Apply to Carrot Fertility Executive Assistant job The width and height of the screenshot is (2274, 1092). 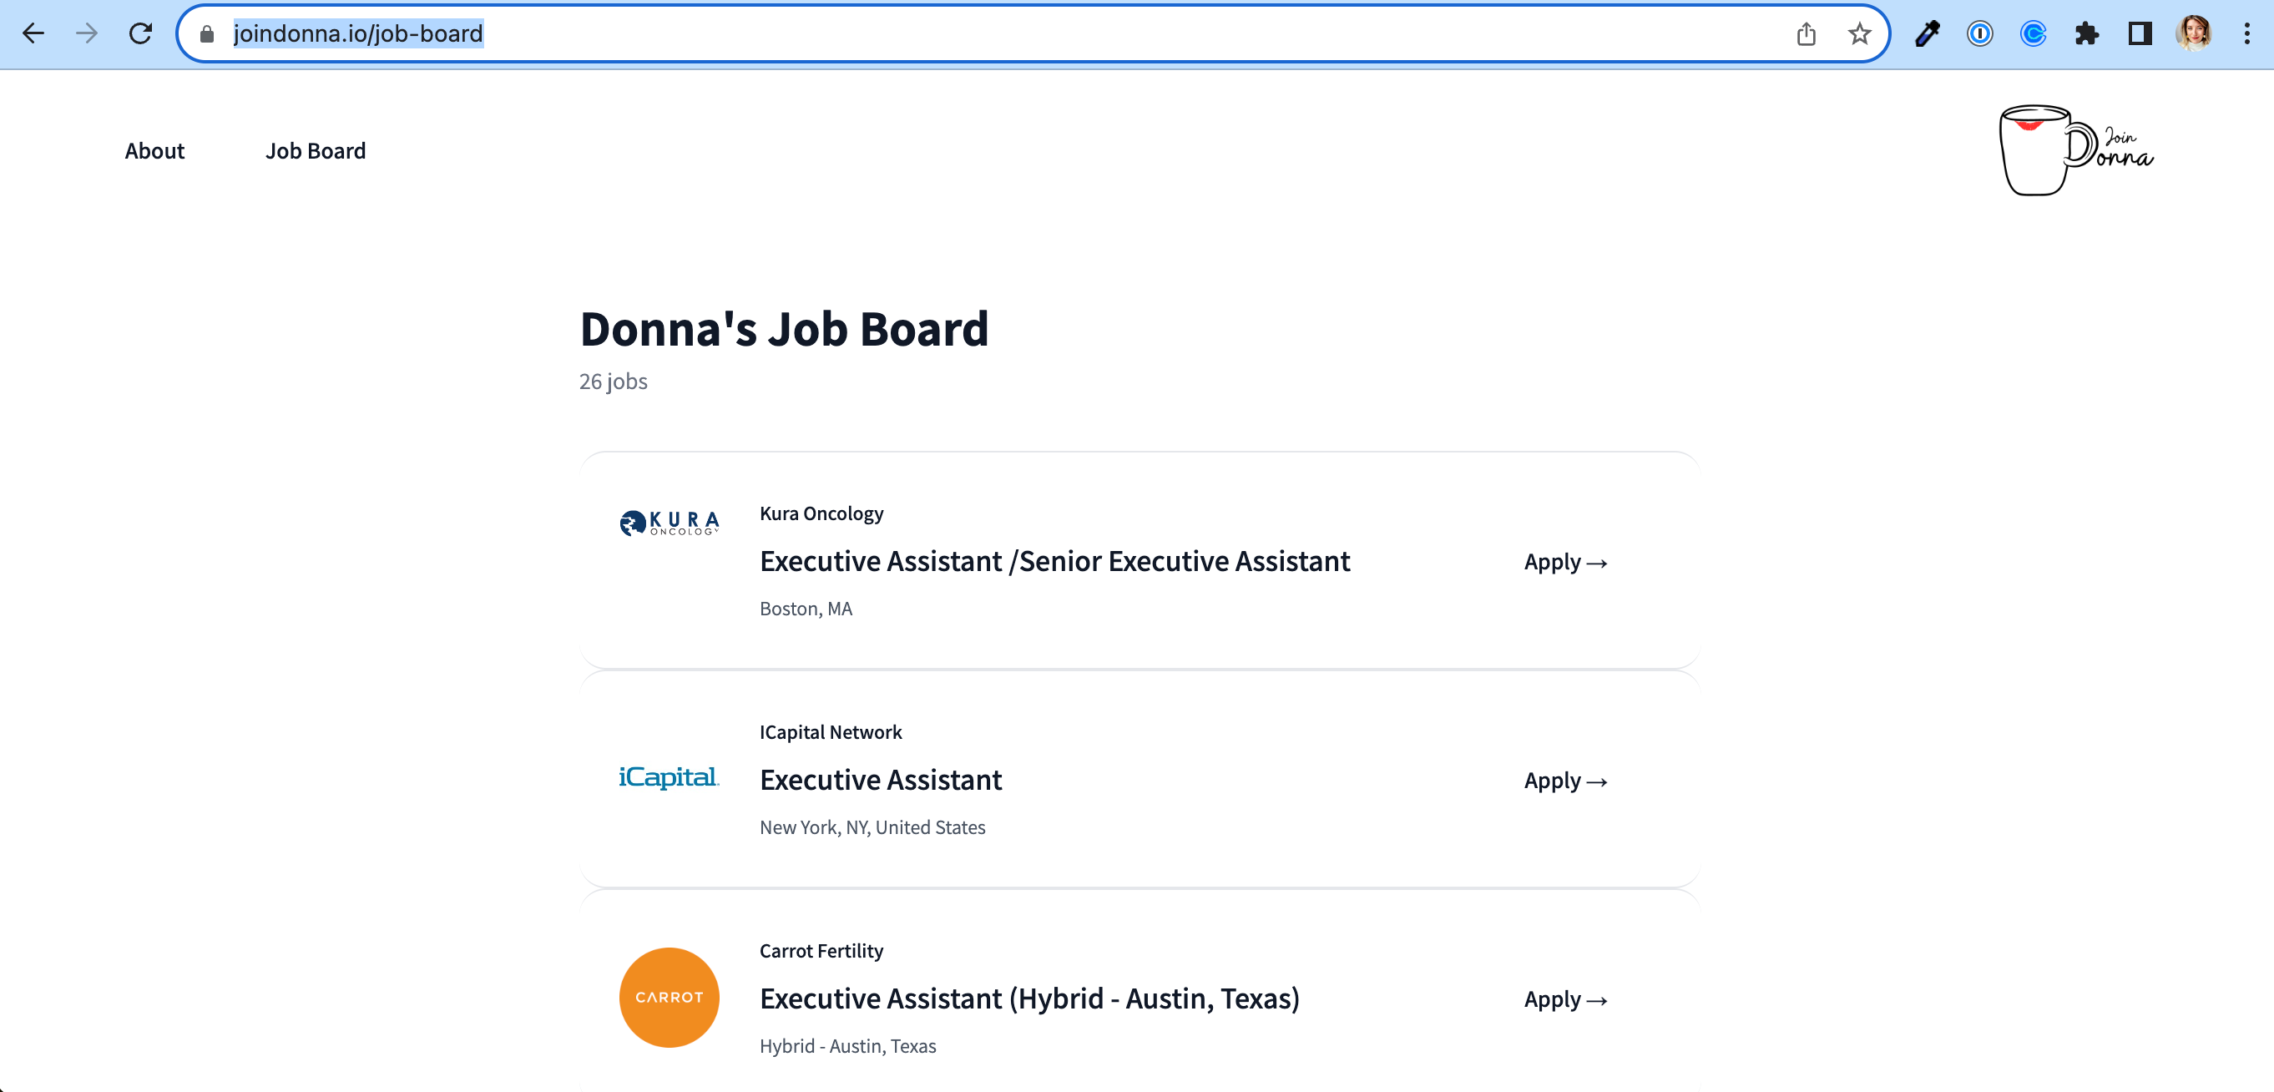[1564, 999]
